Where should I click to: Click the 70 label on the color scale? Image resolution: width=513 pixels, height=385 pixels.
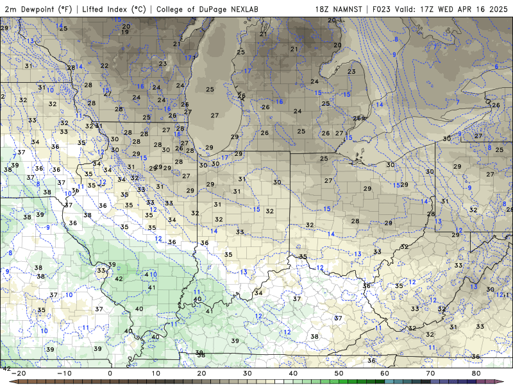click(430, 373)
